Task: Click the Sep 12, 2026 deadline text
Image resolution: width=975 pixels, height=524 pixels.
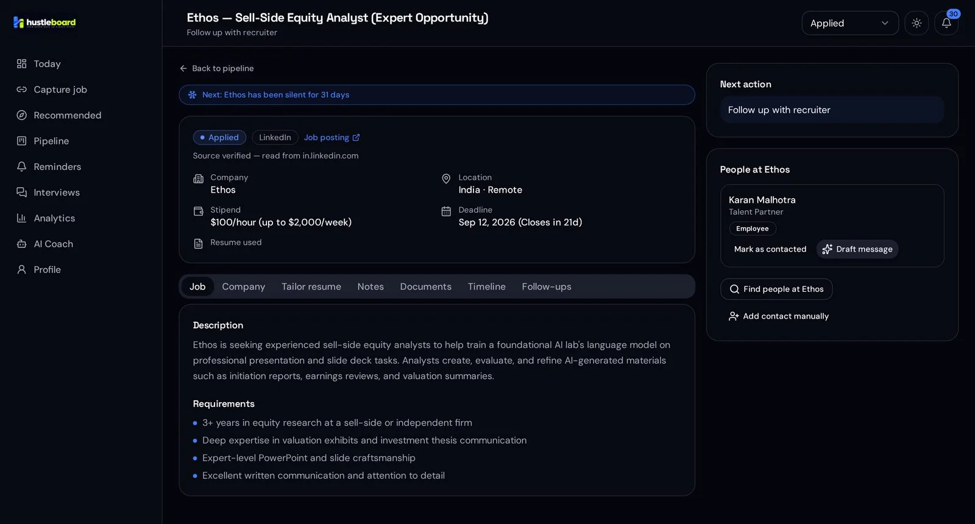Action: tap(520, 222)
